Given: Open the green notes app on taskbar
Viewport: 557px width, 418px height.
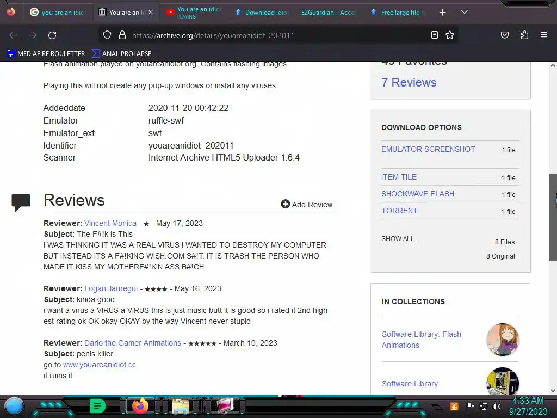Looking at the screenshot, I should tap(97, 406).
